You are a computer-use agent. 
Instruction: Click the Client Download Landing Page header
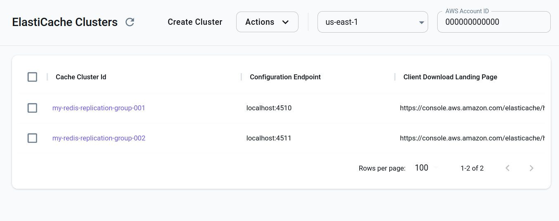click(x=450, y=77)
